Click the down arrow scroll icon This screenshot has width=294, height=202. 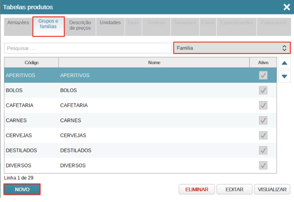point(284,76)
